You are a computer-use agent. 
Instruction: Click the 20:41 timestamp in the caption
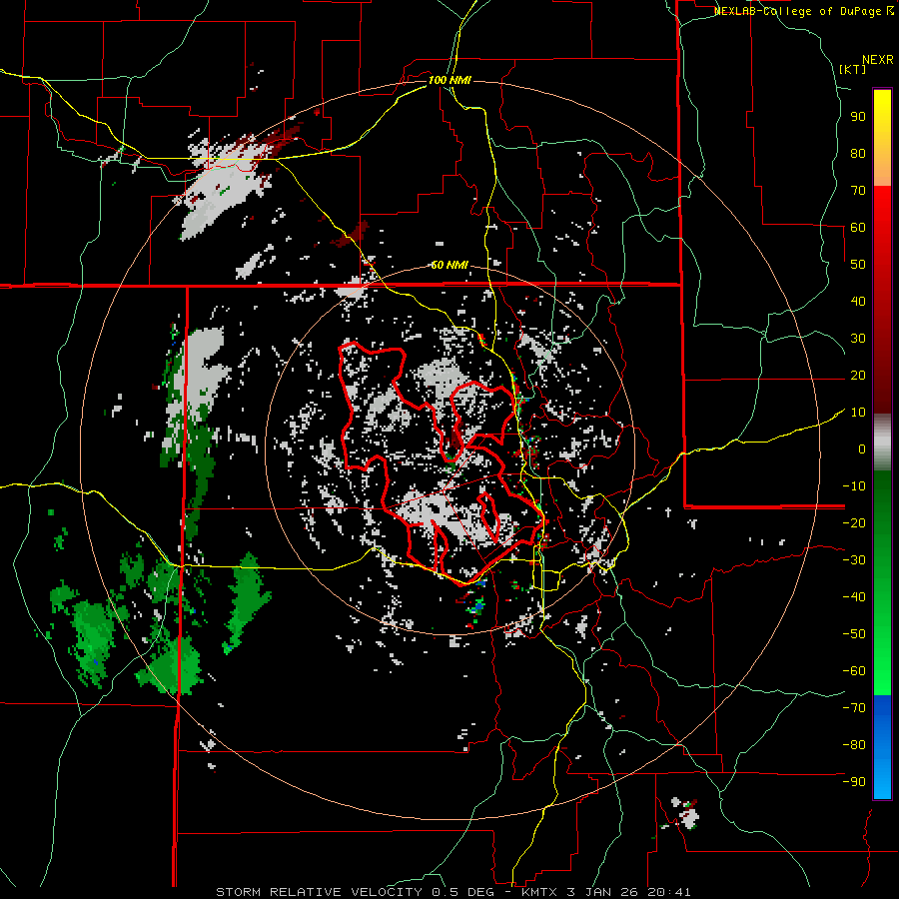click(x=669, y=892)
